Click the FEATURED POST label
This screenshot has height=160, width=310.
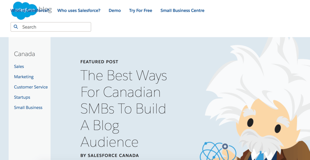click(99, 62)
